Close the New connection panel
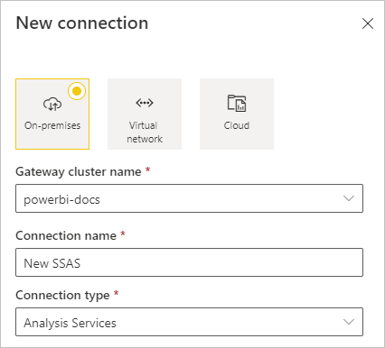385x348 pixels. tap(368, 23)
